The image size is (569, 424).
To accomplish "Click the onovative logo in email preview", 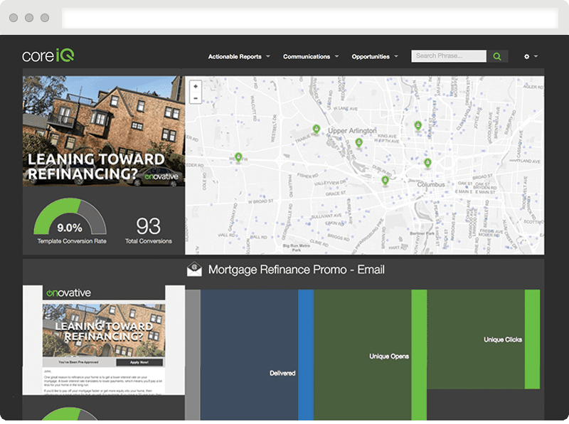I will (69, 292).
